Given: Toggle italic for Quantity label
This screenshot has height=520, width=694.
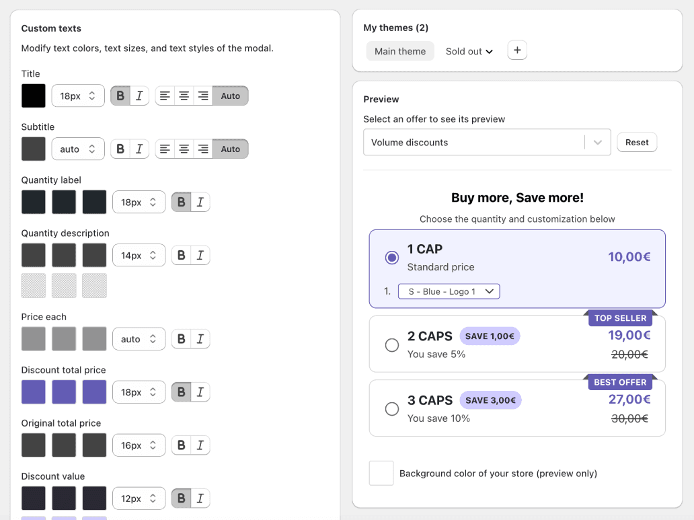Looking at the screenshot, I should (200, 202).
